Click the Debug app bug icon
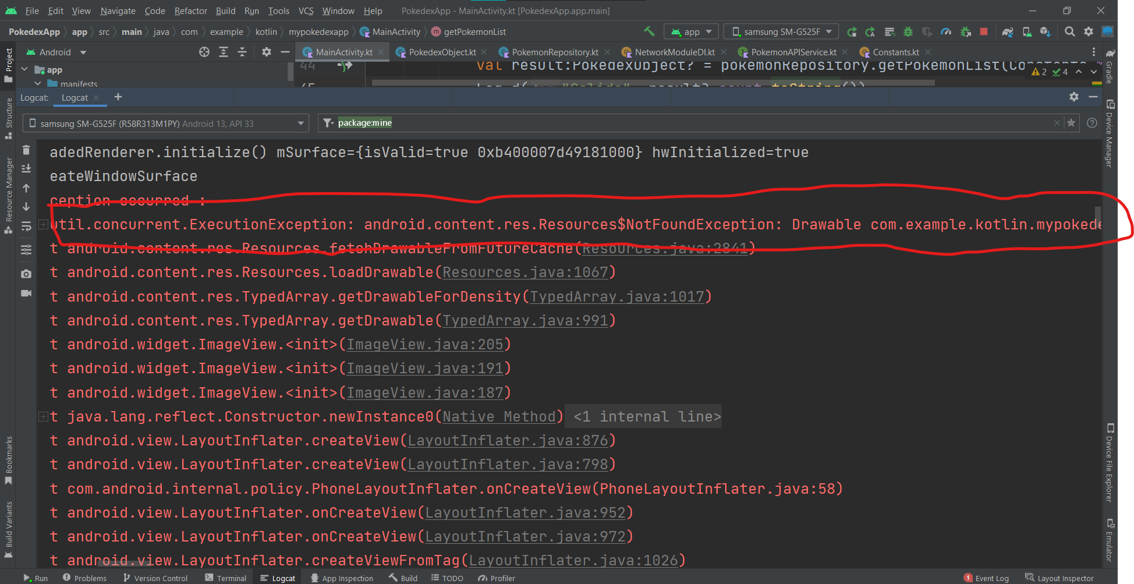This screenshot has width=1134, height=584. click(x=908, y=31)
